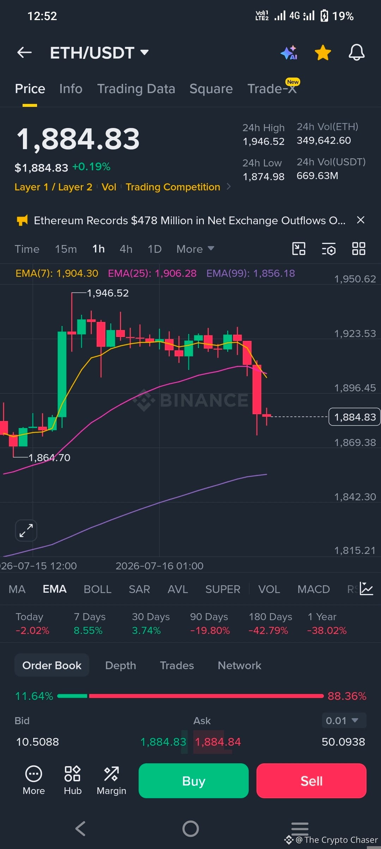Open the AI sparkle assistant icon
This screenshot has height=849, width=381.
pos(289,53)
